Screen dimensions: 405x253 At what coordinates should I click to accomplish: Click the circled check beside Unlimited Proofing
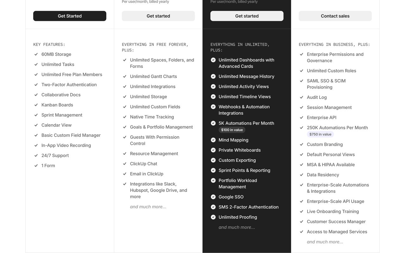click(213, 217)
